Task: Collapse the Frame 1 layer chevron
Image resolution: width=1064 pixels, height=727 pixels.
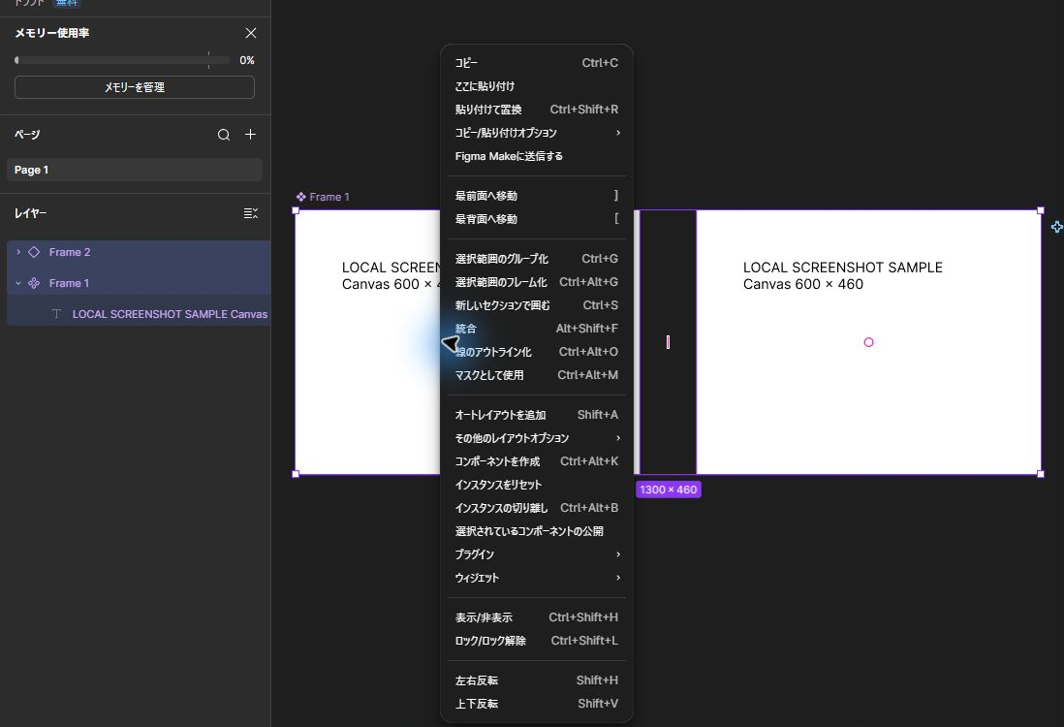Action: click(18, 283)
